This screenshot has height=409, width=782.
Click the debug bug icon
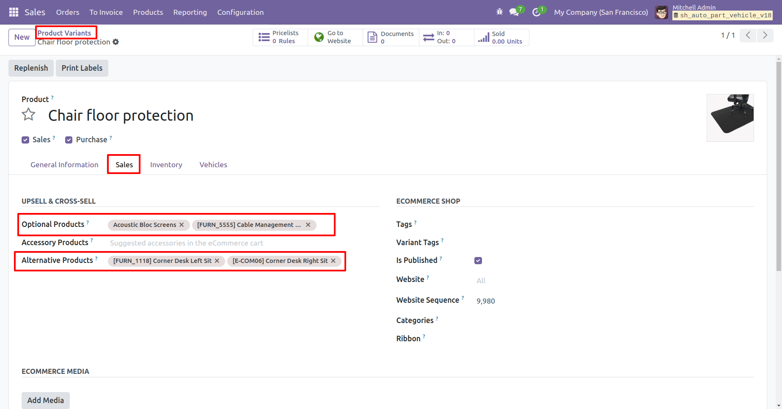[x=499, y=12]
